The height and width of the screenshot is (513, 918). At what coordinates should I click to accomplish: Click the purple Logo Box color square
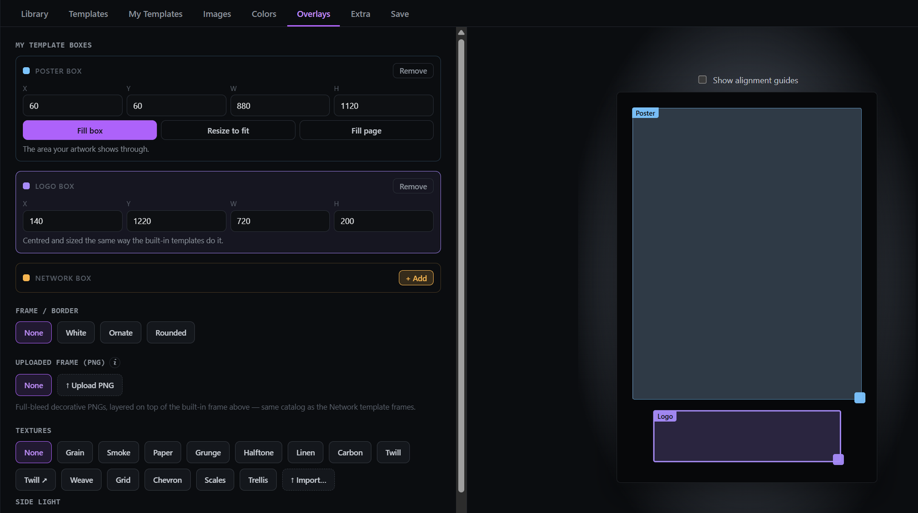click(26, 186)
